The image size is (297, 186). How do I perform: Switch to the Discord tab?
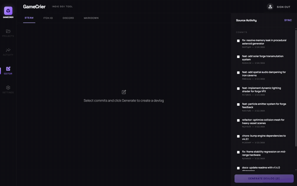click(x=68, y=18)
